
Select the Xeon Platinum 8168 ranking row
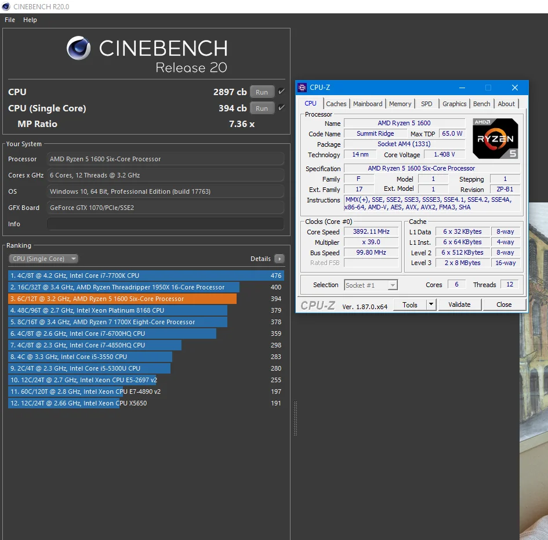146,310
